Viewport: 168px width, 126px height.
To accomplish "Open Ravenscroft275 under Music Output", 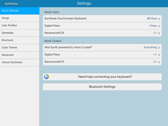I will 102,62.
